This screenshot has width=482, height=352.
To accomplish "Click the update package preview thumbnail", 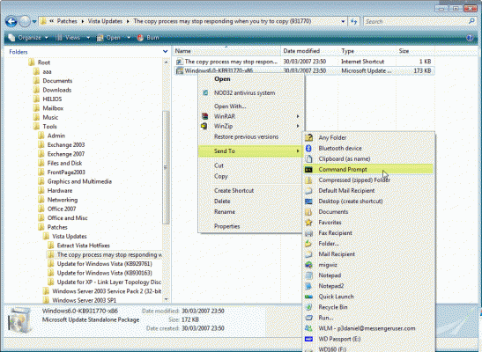I will tap(20, 321).
